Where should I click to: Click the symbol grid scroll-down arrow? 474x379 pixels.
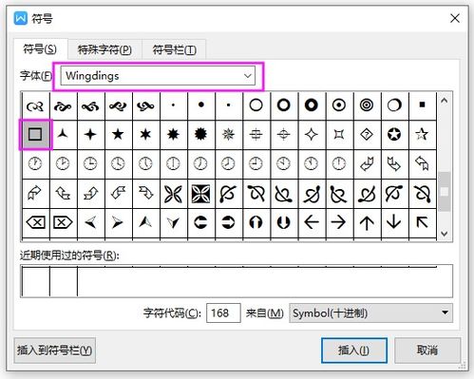pos(445,234)
